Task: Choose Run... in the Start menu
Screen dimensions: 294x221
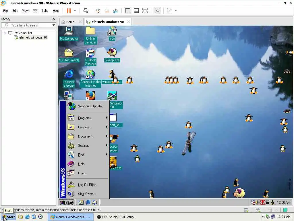Action: (x=88, y=173)
